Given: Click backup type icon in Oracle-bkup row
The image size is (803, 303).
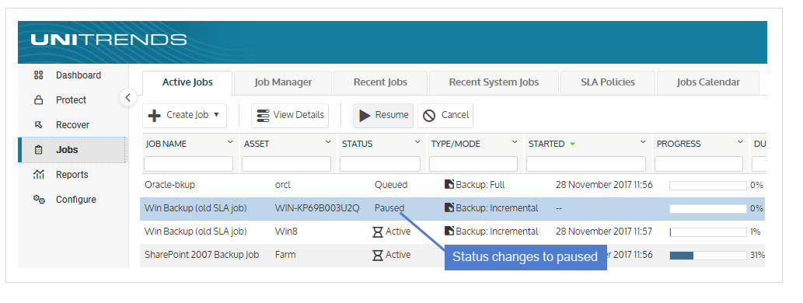Looking at the screenshot, I should [x=449, y=184].
